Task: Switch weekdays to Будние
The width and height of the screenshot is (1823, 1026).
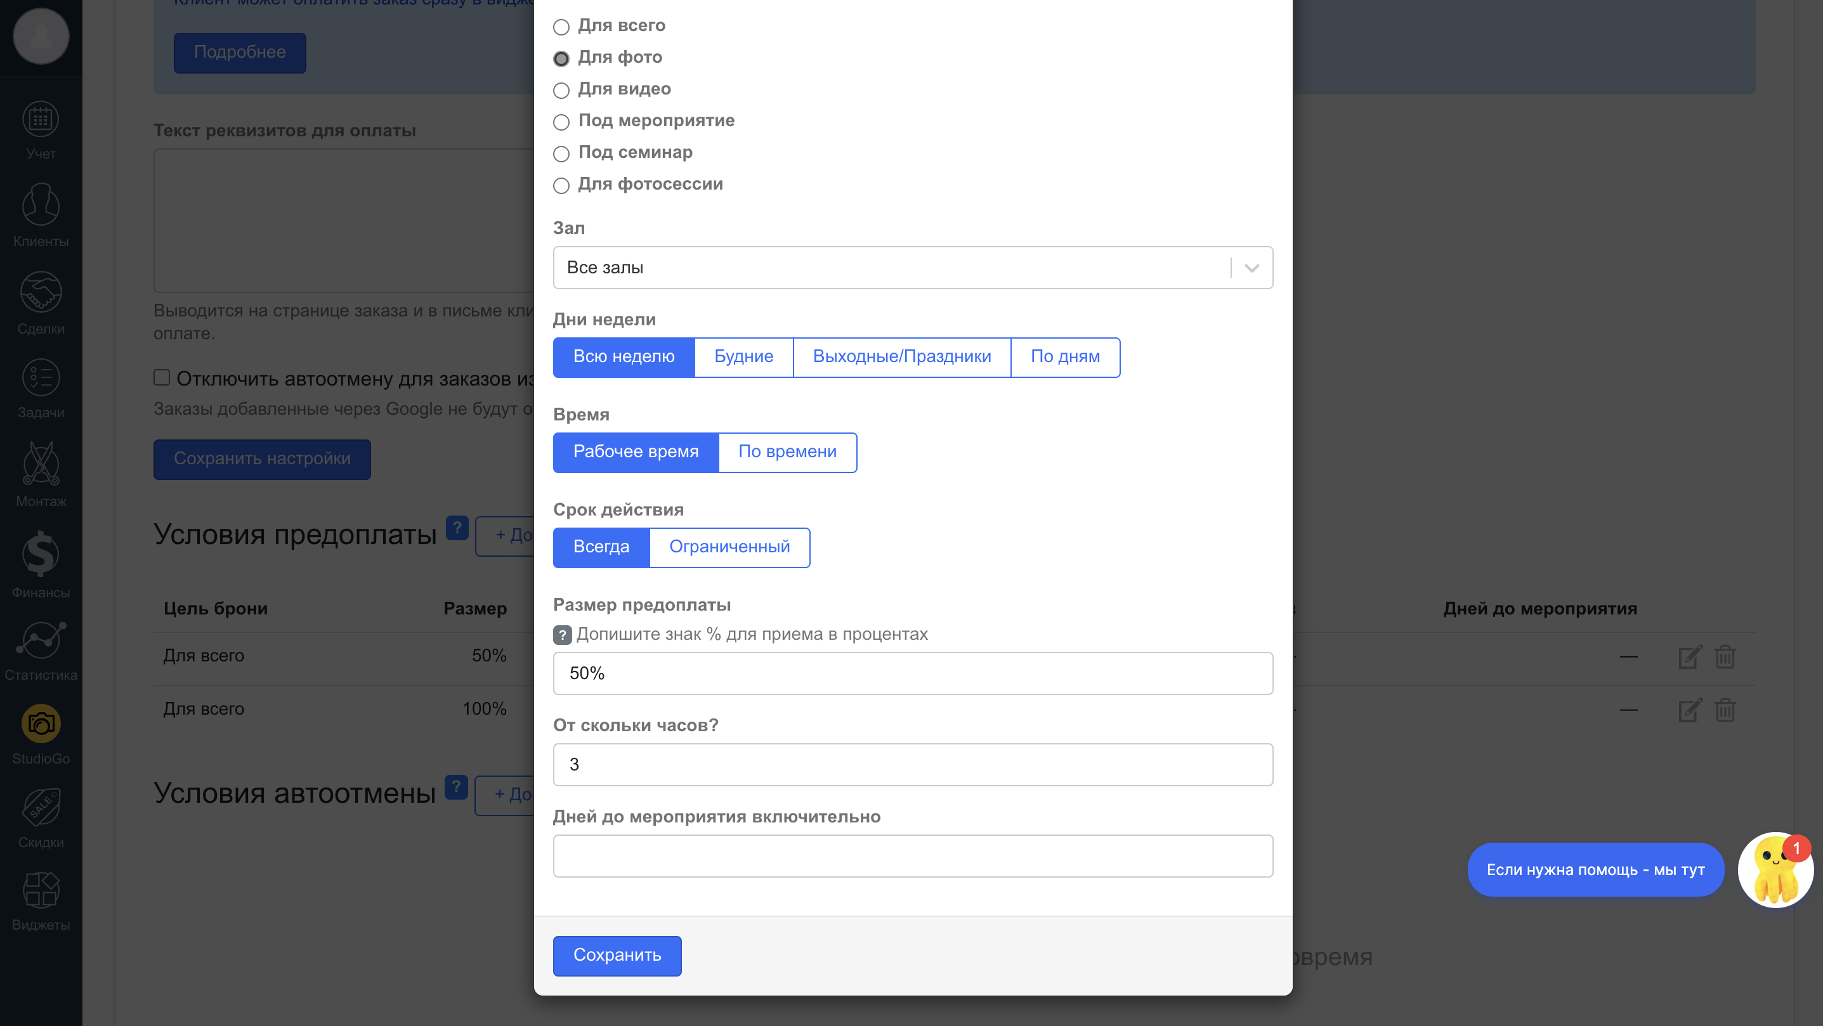Action: 743,356
